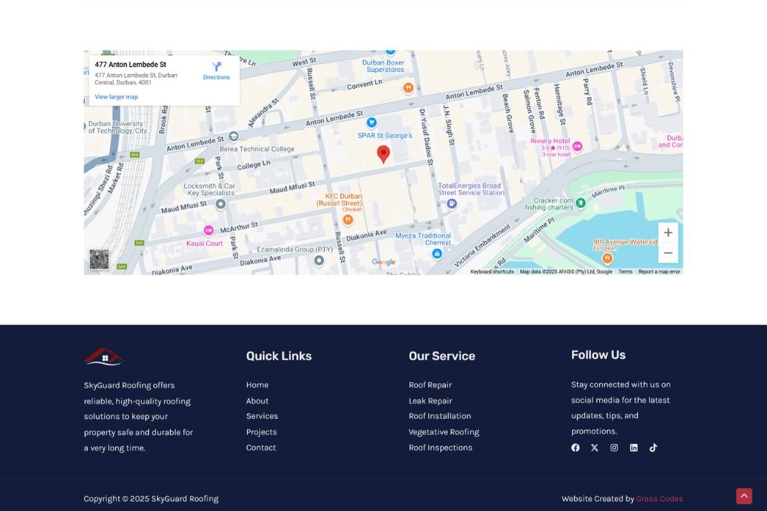Screen dimensions: 767x511
Task: Click the '477 Anton Lembede St' card title
Action: click(130, 65)
